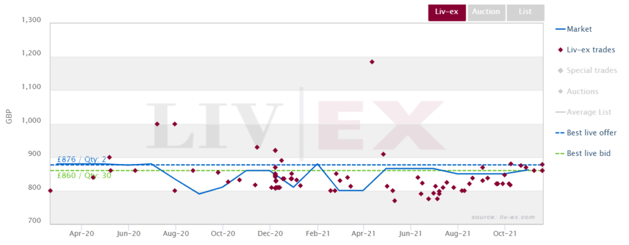
Task: Select the List tab
Action: [x=525, y=12]
